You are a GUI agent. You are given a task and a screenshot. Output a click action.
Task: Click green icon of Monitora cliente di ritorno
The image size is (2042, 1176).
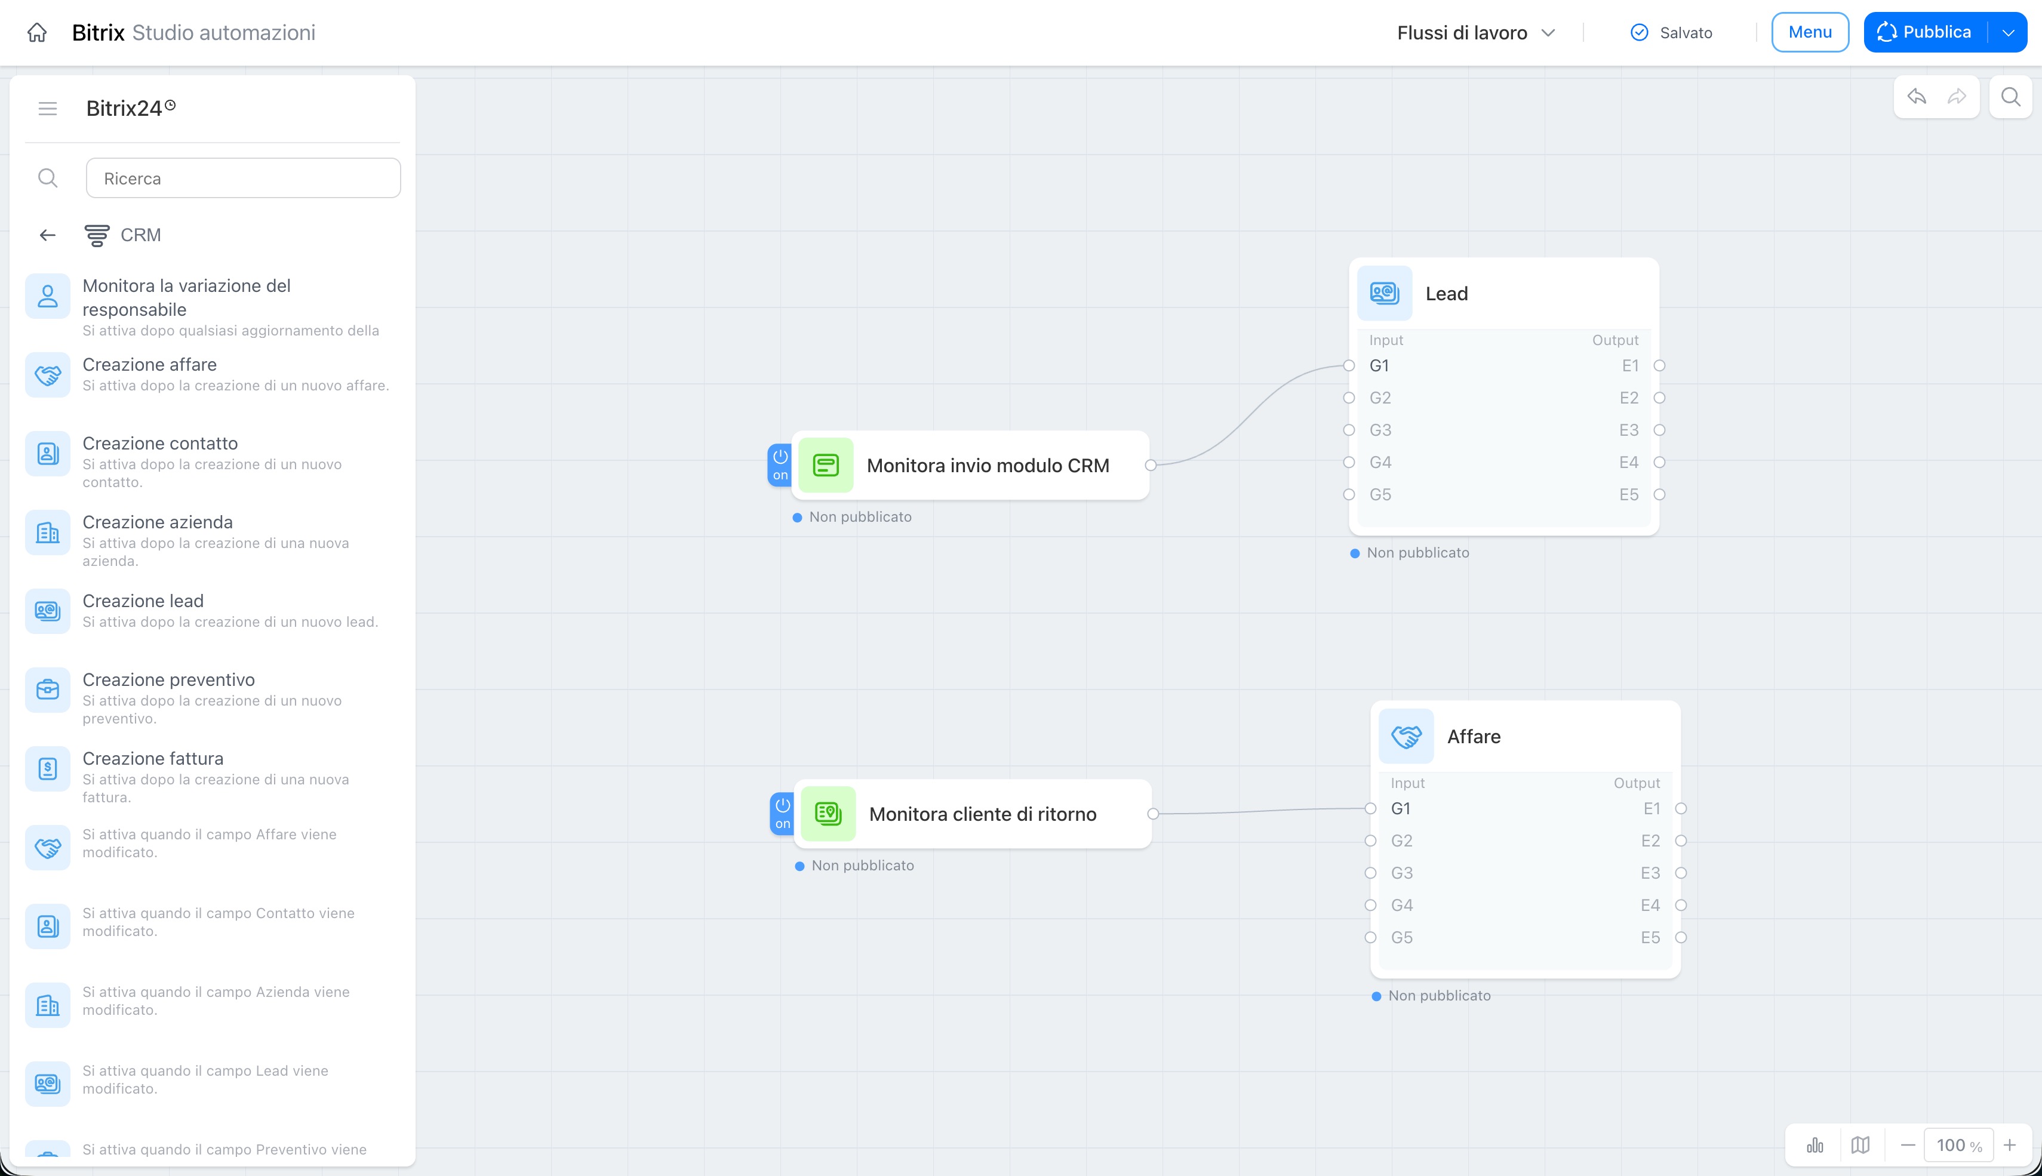pos(828,813)
